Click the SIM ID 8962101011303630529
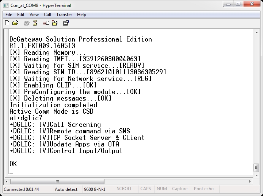The width and height of the screenshot is (263, 196). (x=126, y=72)
